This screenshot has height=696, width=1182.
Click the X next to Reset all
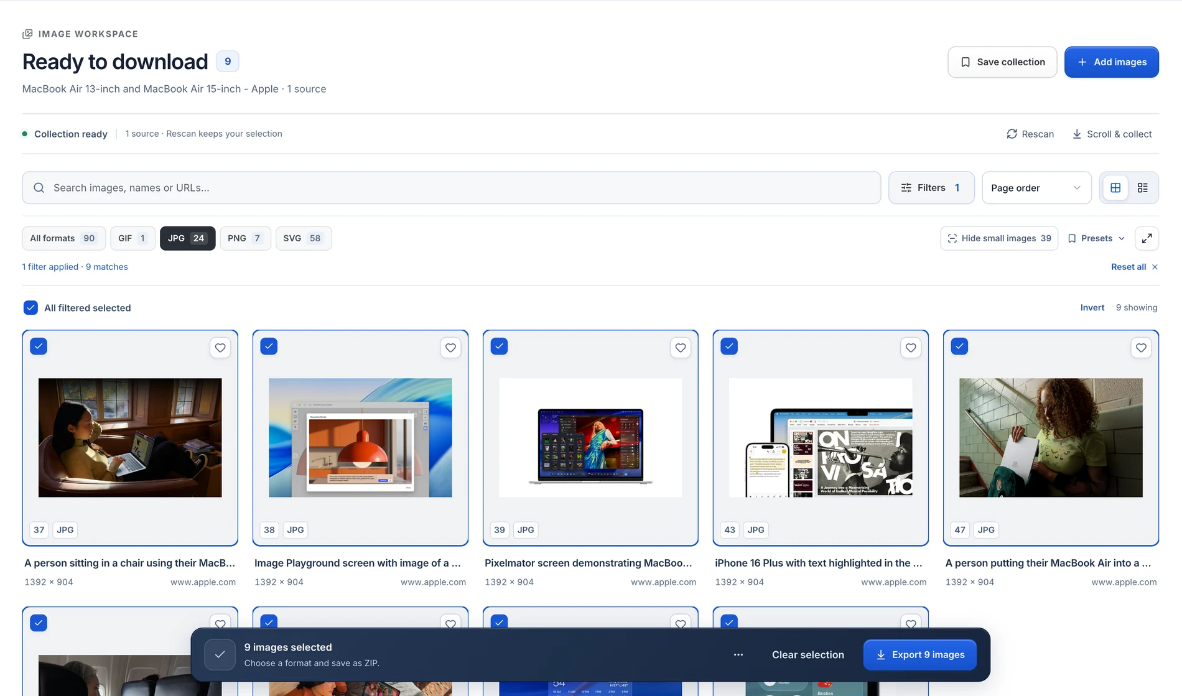click(x=1155, y=267)
